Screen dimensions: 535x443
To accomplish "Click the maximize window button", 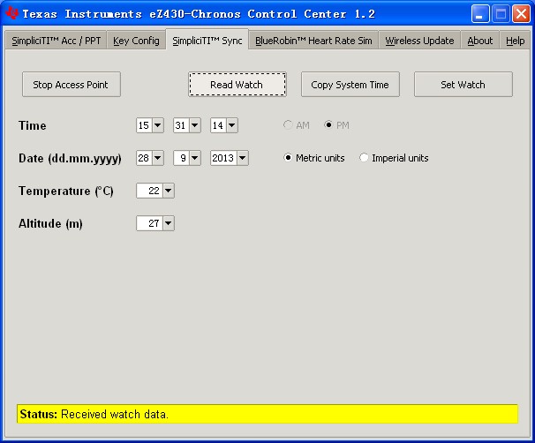I will (501, 14).
